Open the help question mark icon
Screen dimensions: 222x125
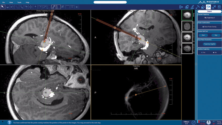[9, 122]
